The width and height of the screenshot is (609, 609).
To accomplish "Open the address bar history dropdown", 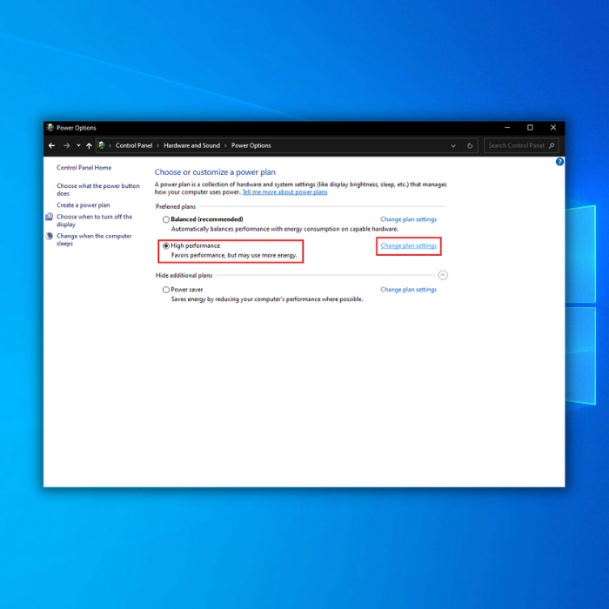I will 453,146.
